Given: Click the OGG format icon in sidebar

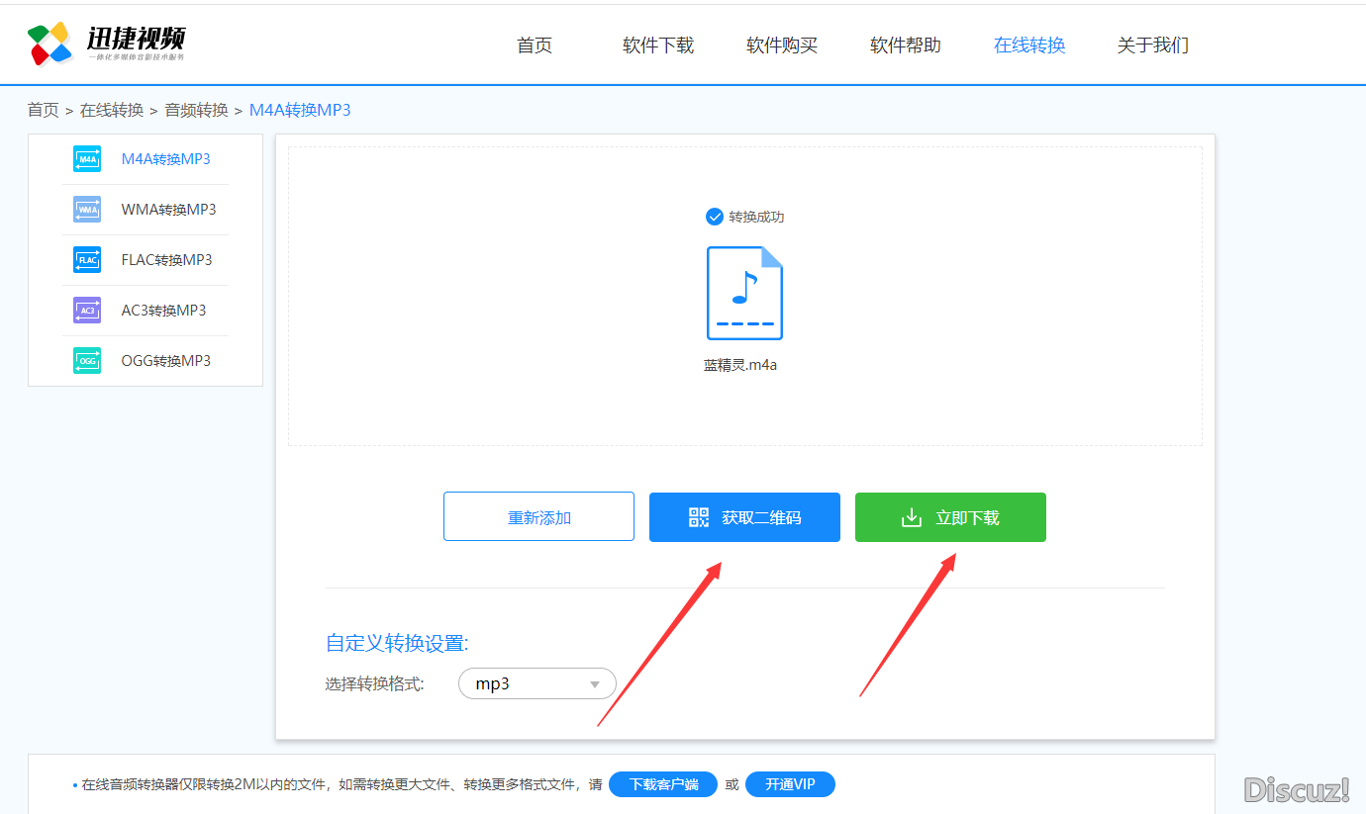Looking at the screenshot, I should 87,360.
